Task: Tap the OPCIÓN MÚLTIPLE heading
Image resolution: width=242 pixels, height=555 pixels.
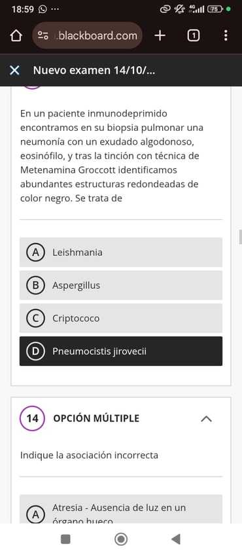Action: click(x=96, y=418)
